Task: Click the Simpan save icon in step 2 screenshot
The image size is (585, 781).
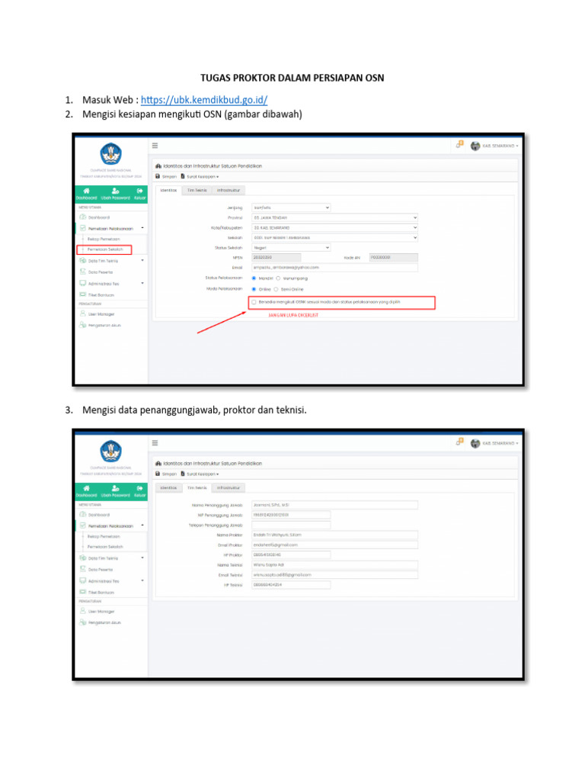Action: point(158,176)
